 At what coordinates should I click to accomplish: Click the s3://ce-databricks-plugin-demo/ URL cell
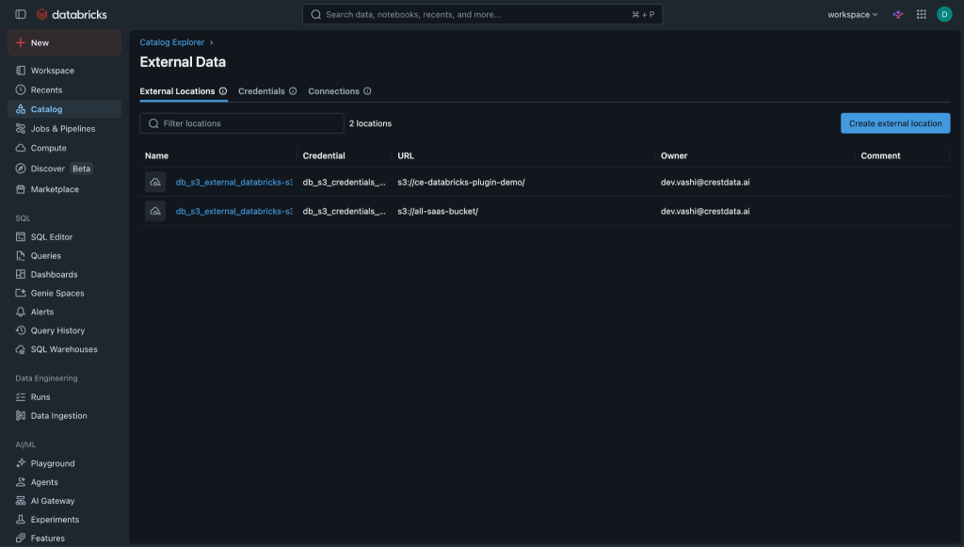click(x=461, y=182)
